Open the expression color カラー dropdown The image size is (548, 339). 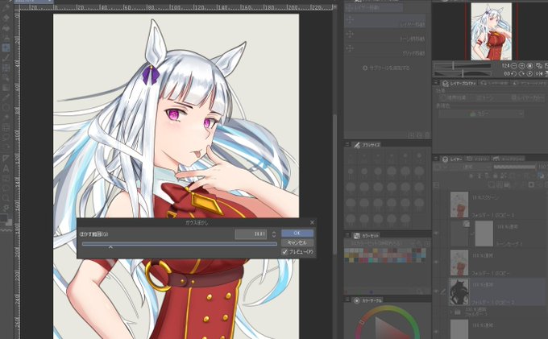pyautogui.click(x=481, y=114)
